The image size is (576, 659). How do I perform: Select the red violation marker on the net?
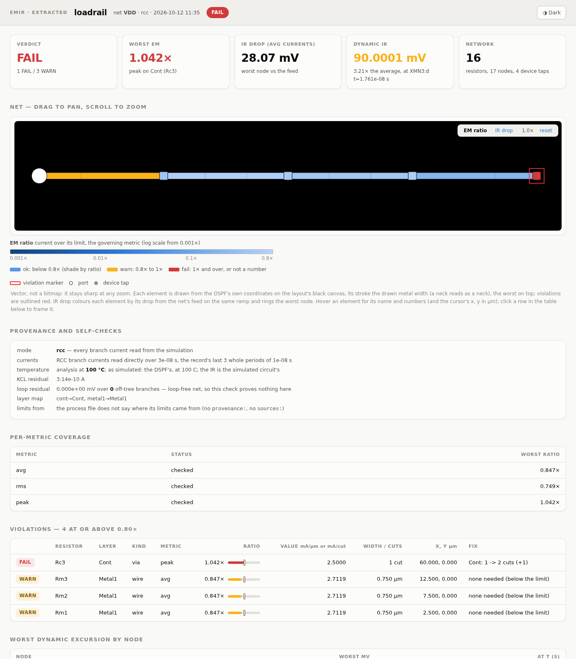[537, 176]
